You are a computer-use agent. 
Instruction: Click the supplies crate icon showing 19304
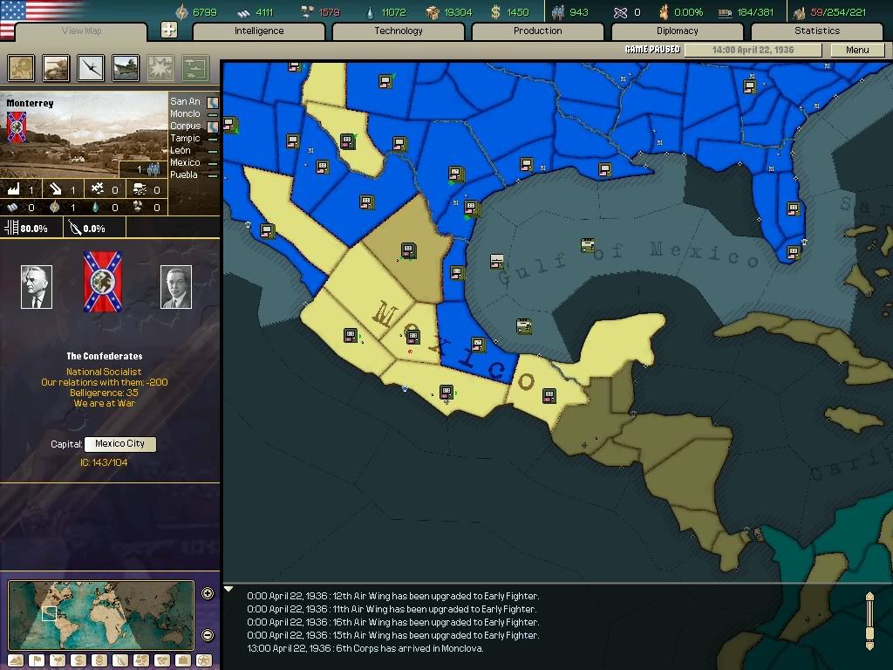[433, 12]
